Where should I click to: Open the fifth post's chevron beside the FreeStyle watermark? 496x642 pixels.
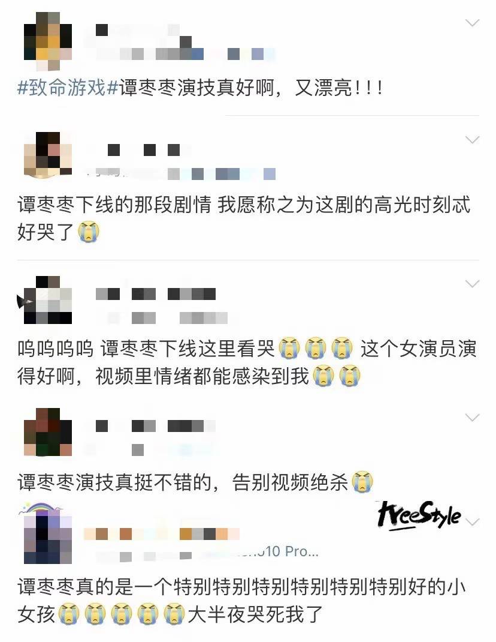click(473, 522)
